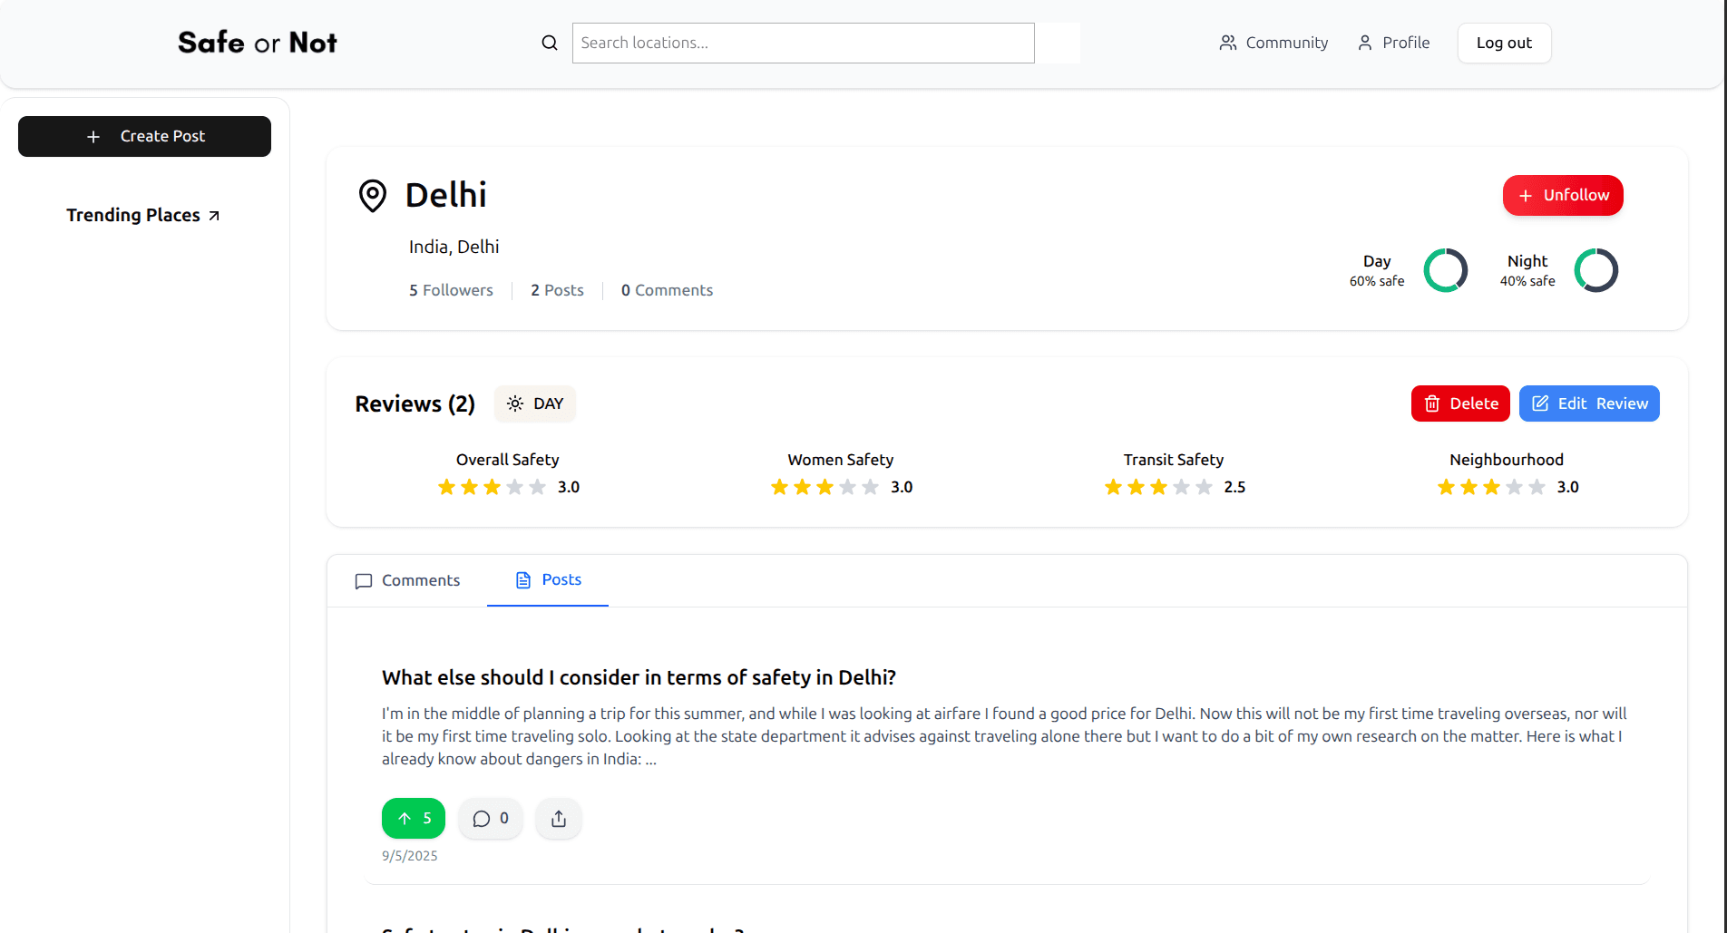Toggle the DAY reviews switch
This screenshot has width=1727, height=933.
click(535, 403)
